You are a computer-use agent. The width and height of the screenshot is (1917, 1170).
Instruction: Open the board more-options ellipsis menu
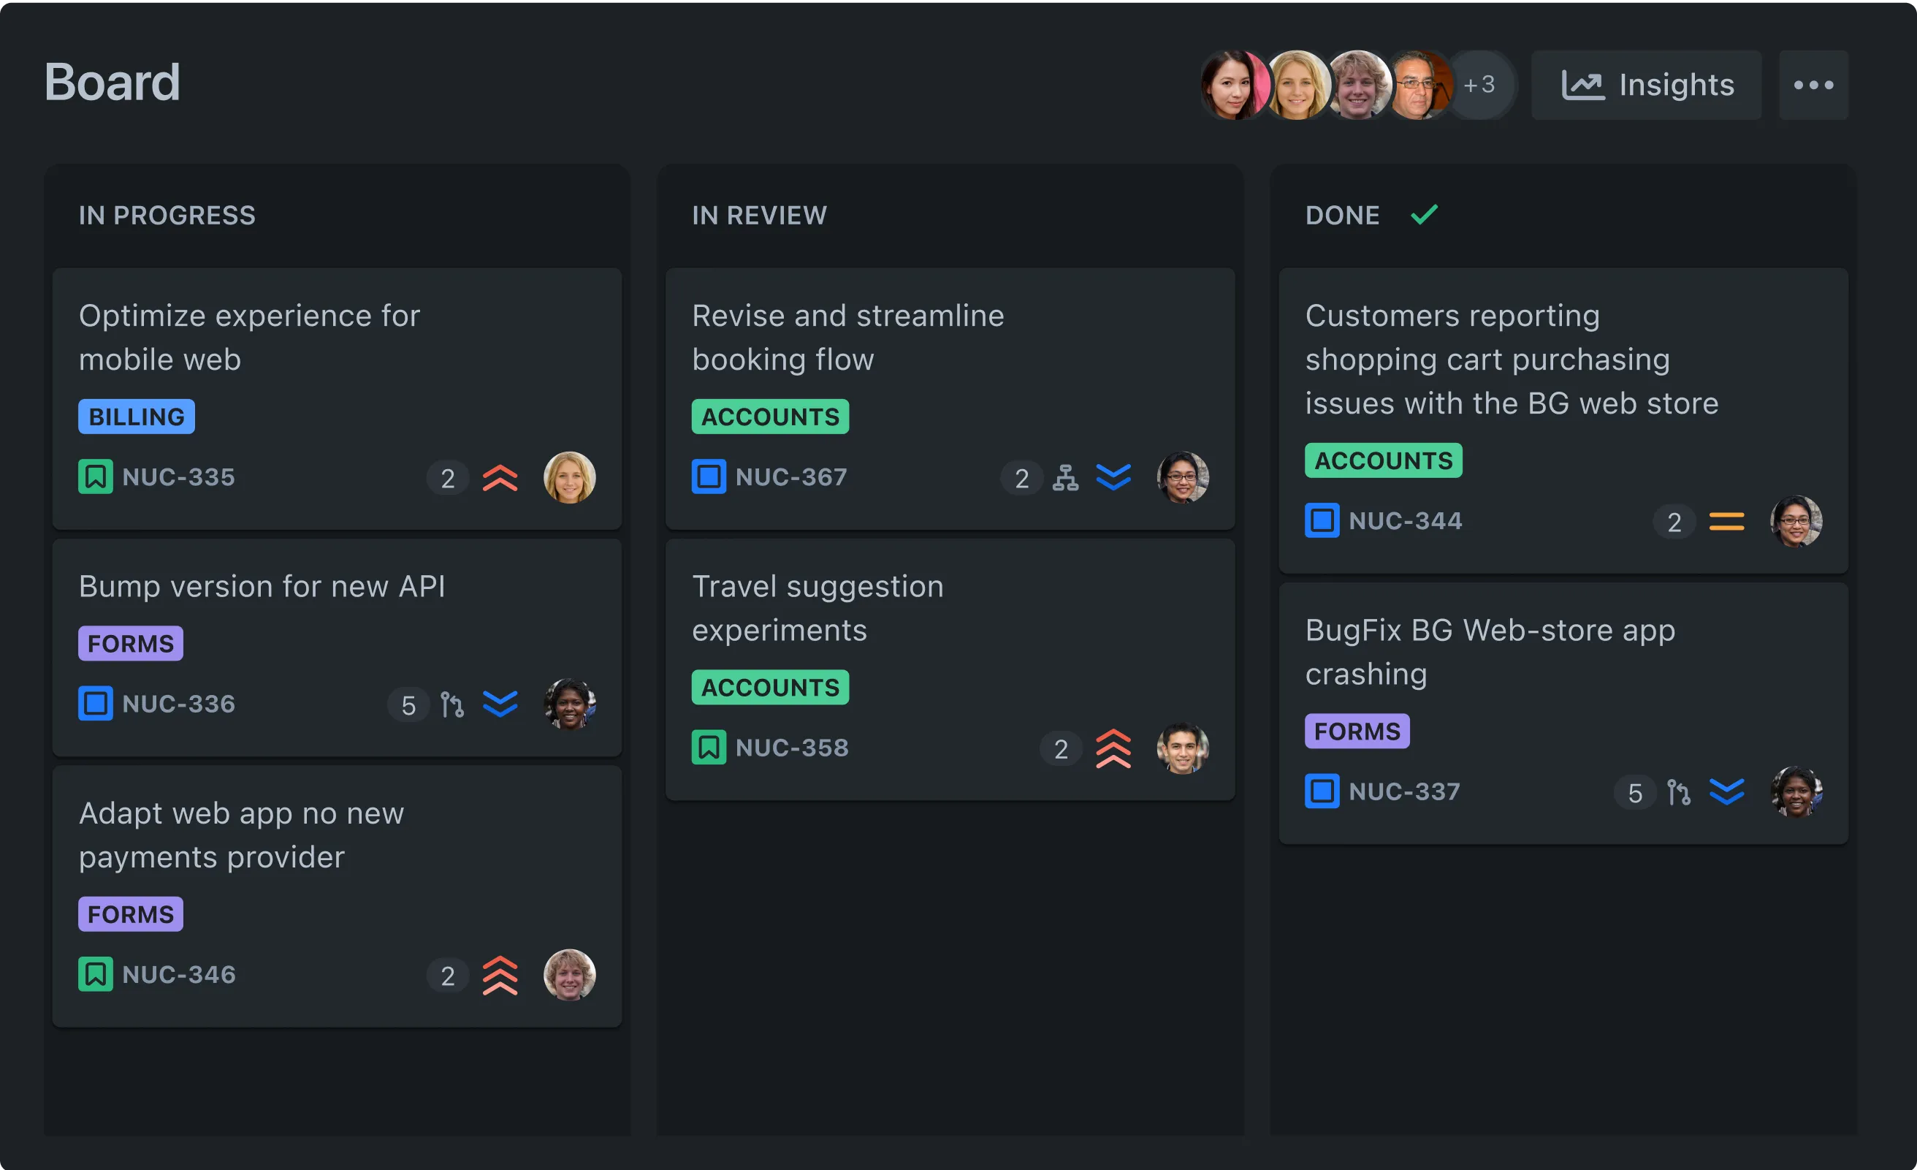point(1813,85)
